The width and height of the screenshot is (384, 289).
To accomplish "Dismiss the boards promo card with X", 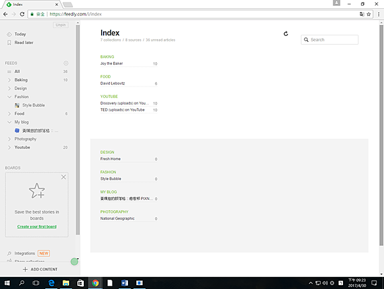I will 63,177.
